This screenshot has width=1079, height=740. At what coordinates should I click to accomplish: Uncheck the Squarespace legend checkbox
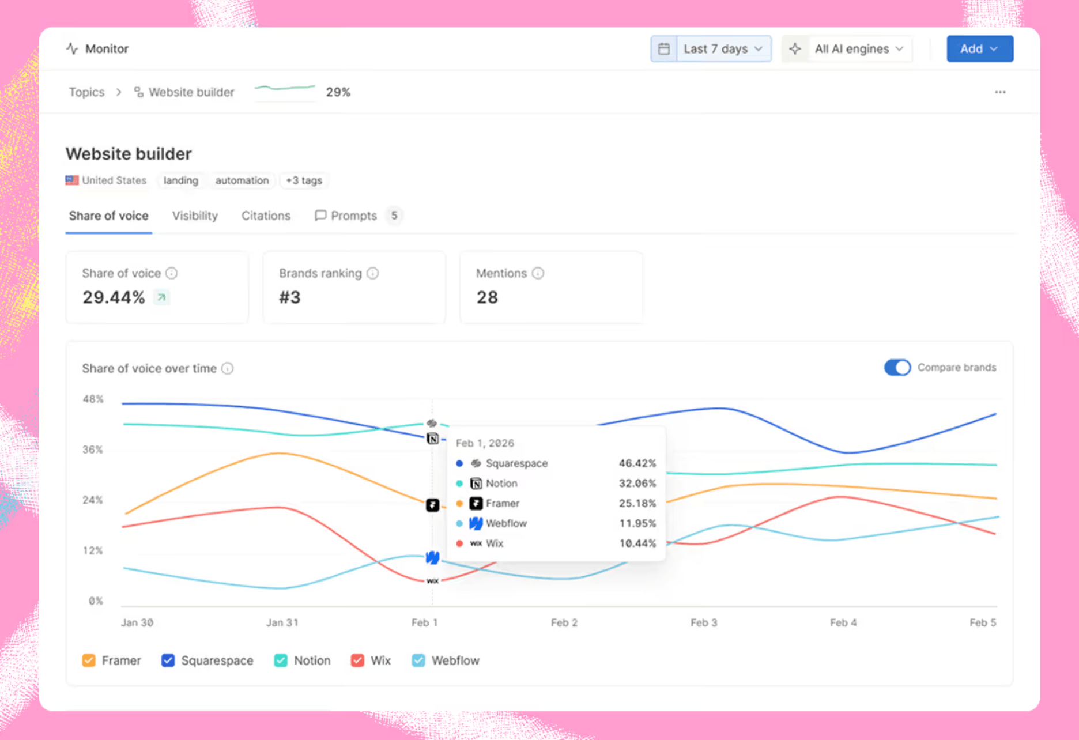[x=168, y=660]
